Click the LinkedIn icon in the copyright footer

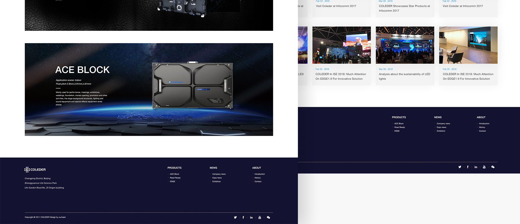pos(251,217)
